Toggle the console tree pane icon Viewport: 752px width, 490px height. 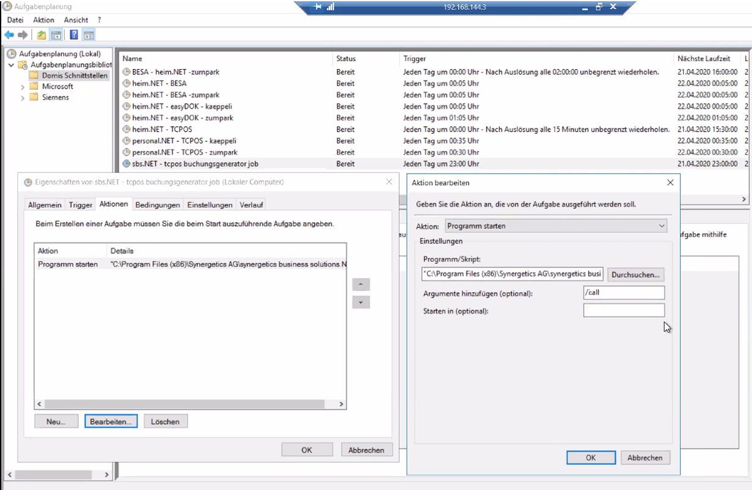tap(56, 35)
